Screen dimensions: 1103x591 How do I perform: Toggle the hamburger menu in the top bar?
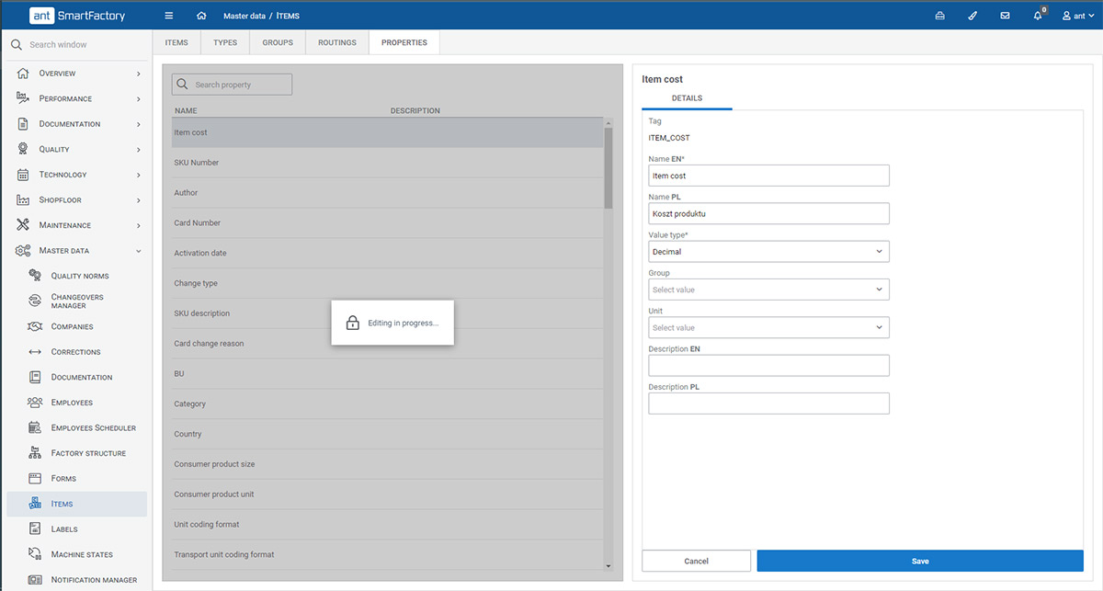[168, 16]
